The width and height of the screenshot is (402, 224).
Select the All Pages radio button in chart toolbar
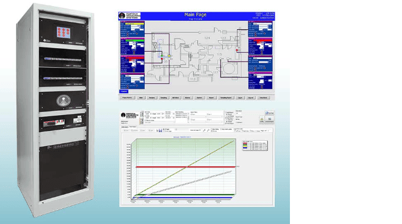tap(164, 129)
